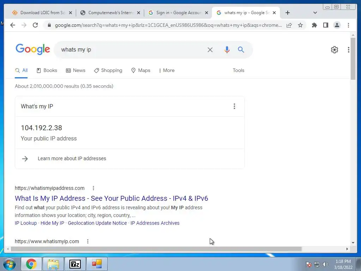Open the Windows Start orb
This screenshot has height=271, width=361.
click(x=10, y=264)
